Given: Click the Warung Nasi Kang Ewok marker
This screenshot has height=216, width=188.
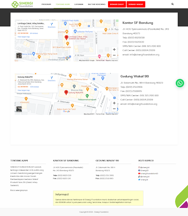Looking at the screenshot, I should point(39,57).
